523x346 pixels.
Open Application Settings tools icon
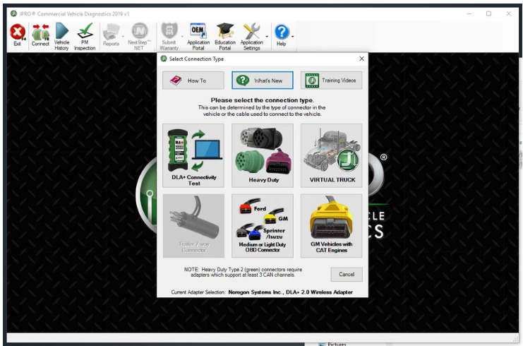click(x=251, y=37)
